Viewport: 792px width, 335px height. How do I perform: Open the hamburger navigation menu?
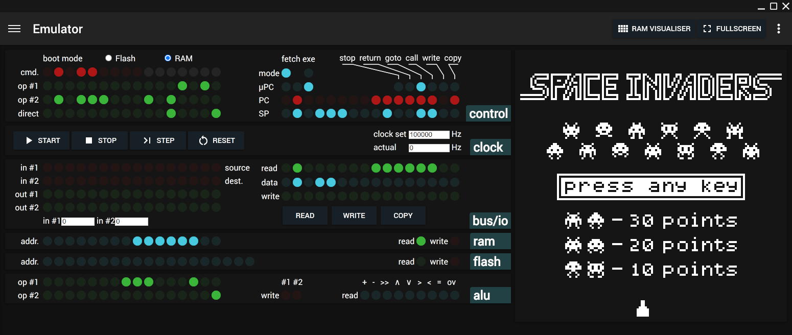(x=14, y=29)
